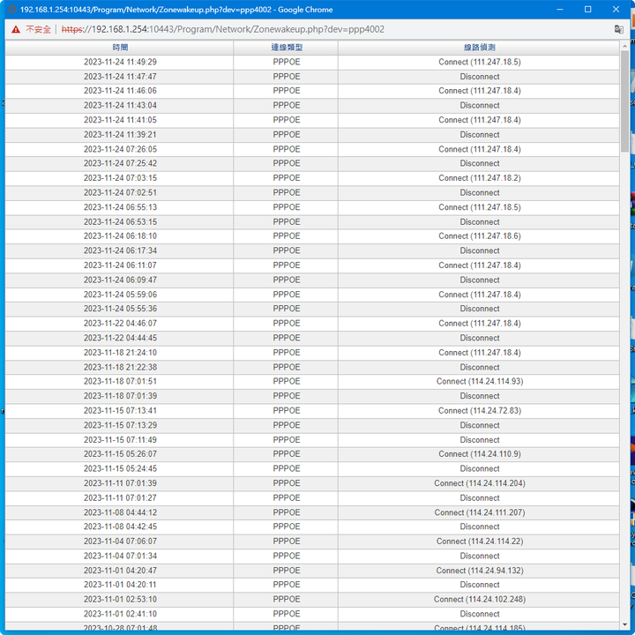This screenshot has height=635, width=635.
Task: Click timestamp 2023-11-24 11:43:04
Action: [120, 105]
